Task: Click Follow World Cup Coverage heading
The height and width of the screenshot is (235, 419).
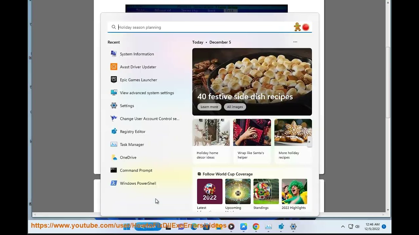Action: click(x=228, y=174)
